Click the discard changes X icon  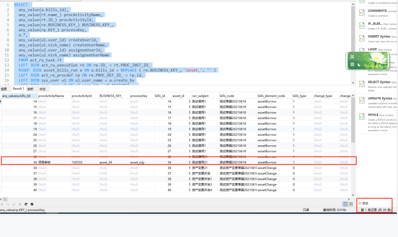coord(20,204)
